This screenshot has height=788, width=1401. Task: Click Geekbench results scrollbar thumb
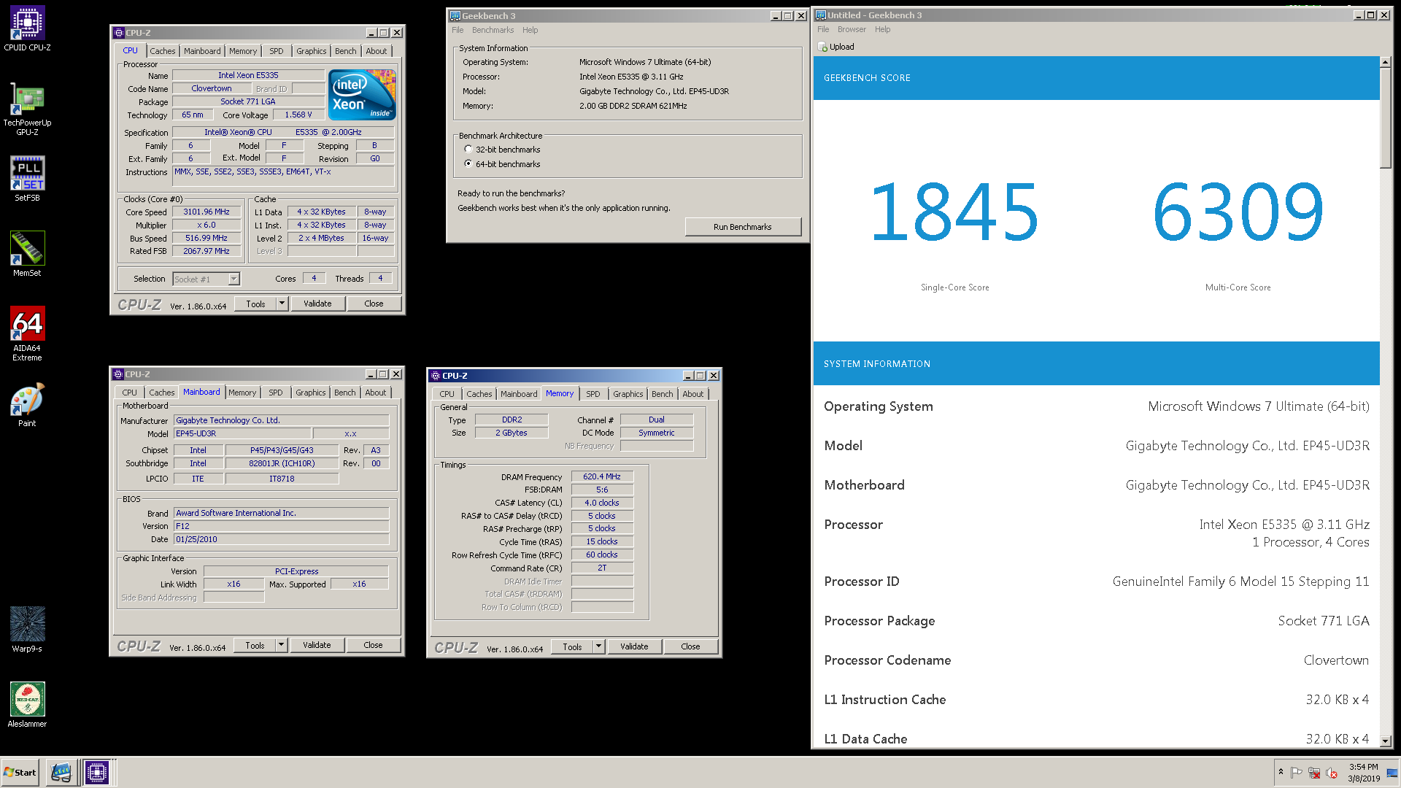coord(1386,118)
